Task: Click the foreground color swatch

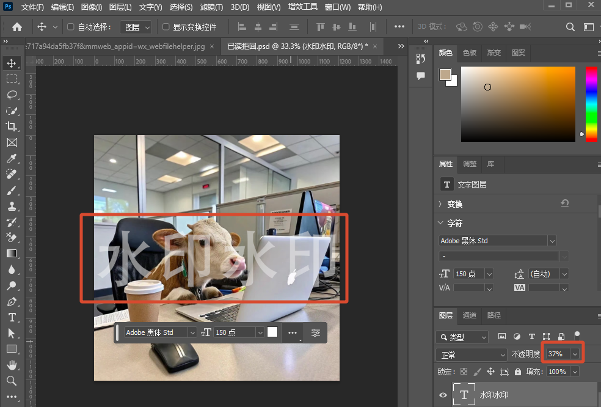Action: point(445,75)
